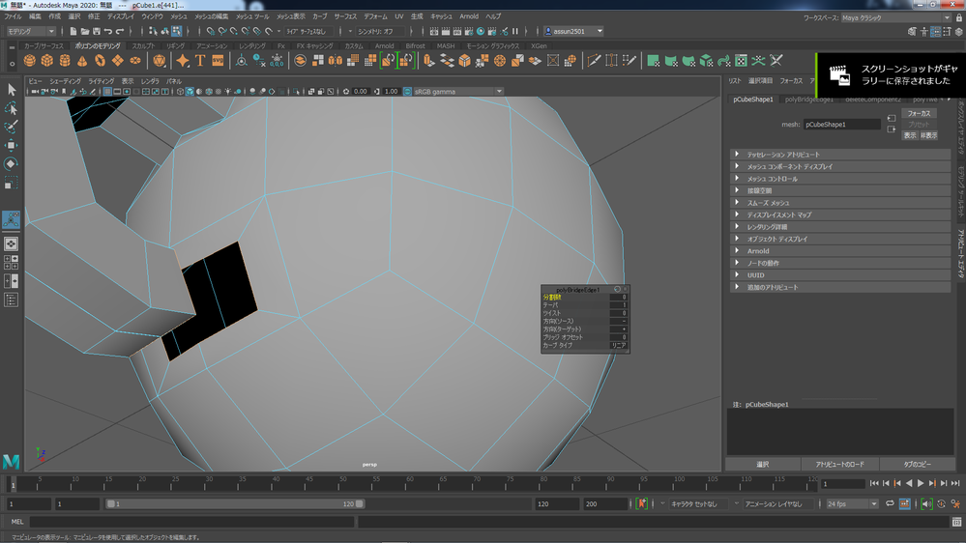The image size is (966, 543).
Task: Open the モデリング menu set dropdown
Action: [35, 31]
